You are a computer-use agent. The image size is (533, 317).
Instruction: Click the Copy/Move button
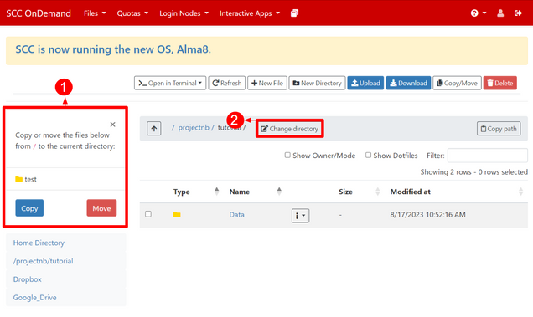click(457, 83)
